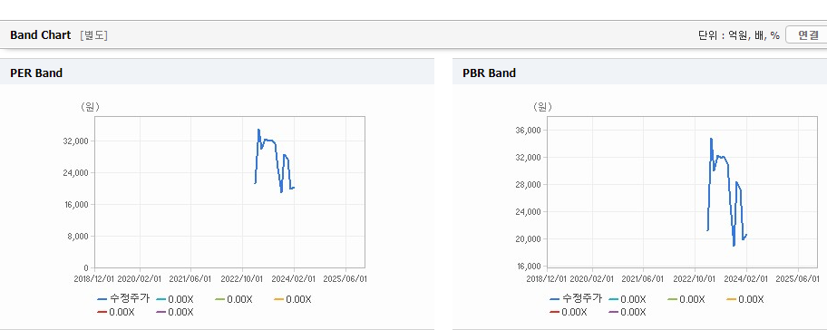This screenshot has width=827, height=330.
Task: Click the 2020/02/01 date label in PBR Band
Action: [592, 278]
